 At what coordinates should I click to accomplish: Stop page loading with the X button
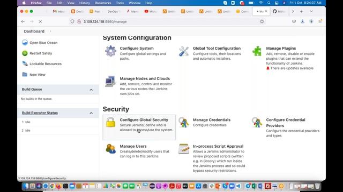pos(40,21)
